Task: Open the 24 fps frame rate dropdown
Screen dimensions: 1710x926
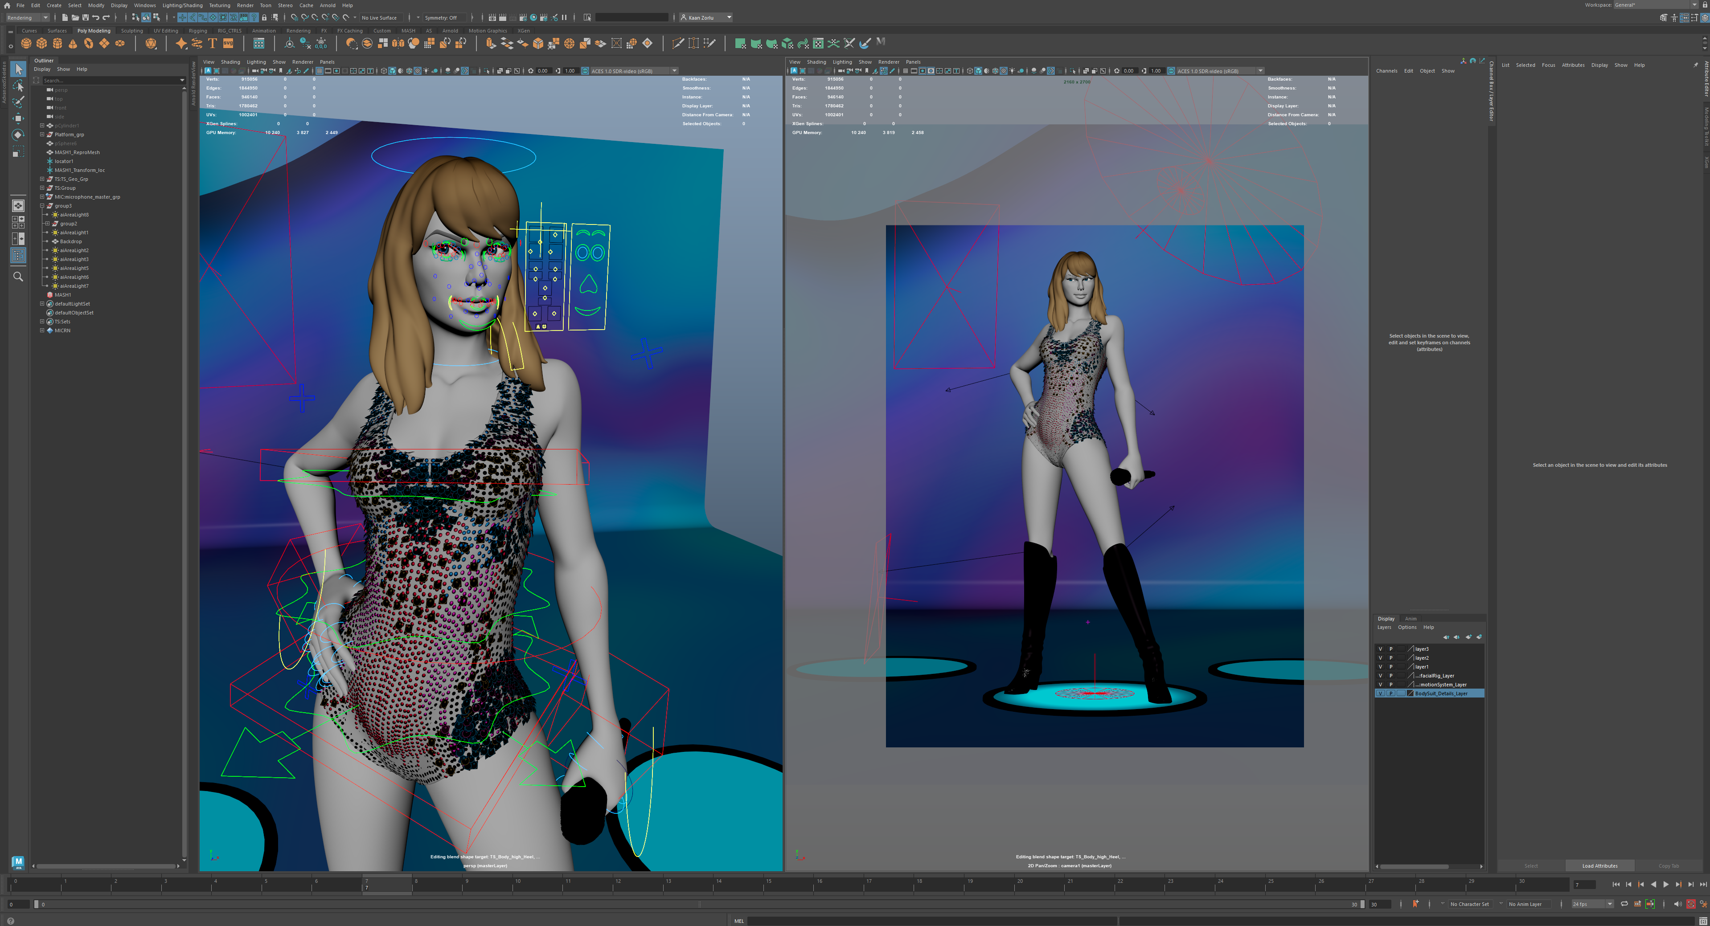Action: coord(1610,904)
